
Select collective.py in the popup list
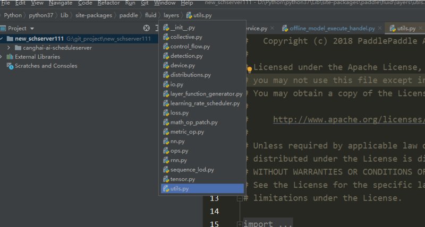point(202,37)
